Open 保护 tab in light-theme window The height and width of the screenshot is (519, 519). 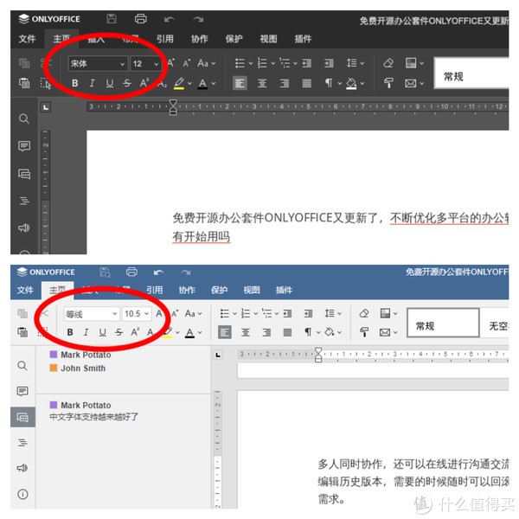tap(219, 290)
